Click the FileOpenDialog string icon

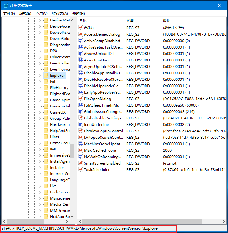click(x=81, y=99)
